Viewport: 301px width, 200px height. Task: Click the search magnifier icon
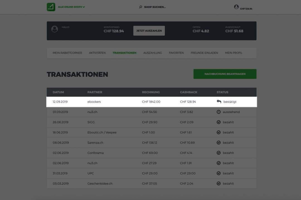click(140, 7)
